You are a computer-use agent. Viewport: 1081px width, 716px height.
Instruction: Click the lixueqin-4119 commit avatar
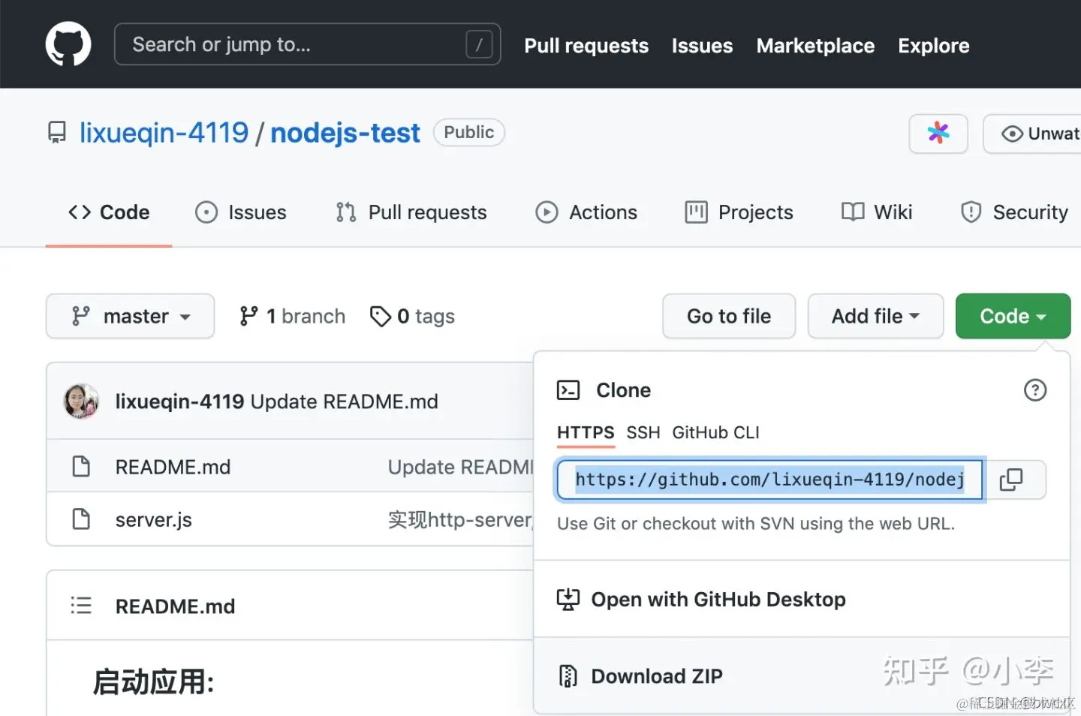click(82, 402)
